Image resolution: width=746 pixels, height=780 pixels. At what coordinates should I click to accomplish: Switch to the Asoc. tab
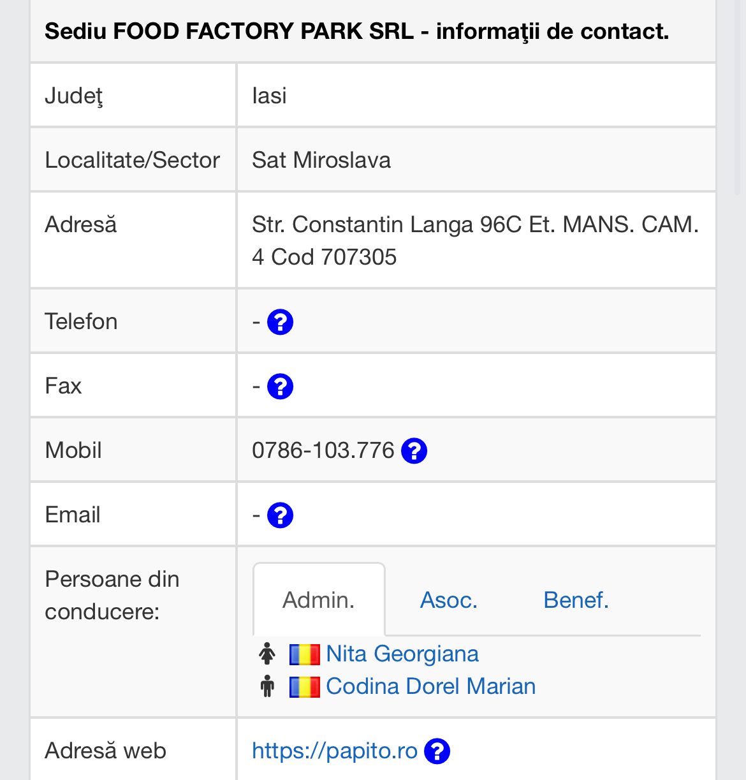coord(449,600)
